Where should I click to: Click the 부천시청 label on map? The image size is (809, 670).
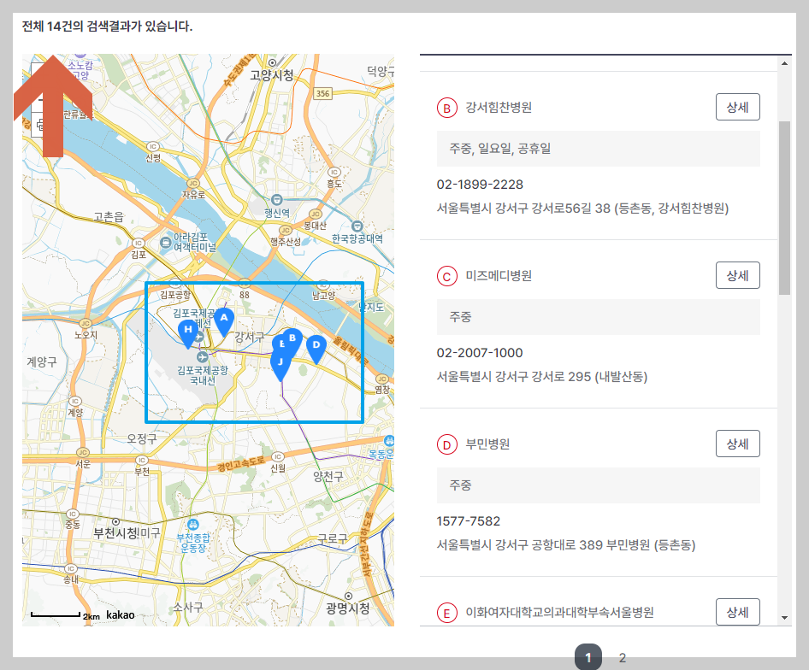click(x=116, y=532)
